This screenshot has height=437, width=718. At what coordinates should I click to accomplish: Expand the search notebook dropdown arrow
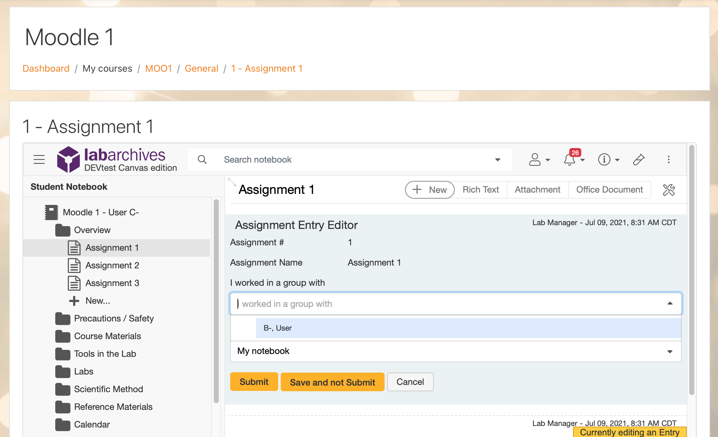click(x=498, y=160)
